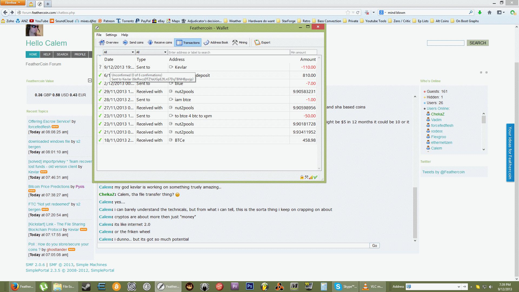The height and width of the screenshot is (292, 519).
Task: Select the unconfirmed Kevlar -110.00 transaction
Action: tap(207, 67)
